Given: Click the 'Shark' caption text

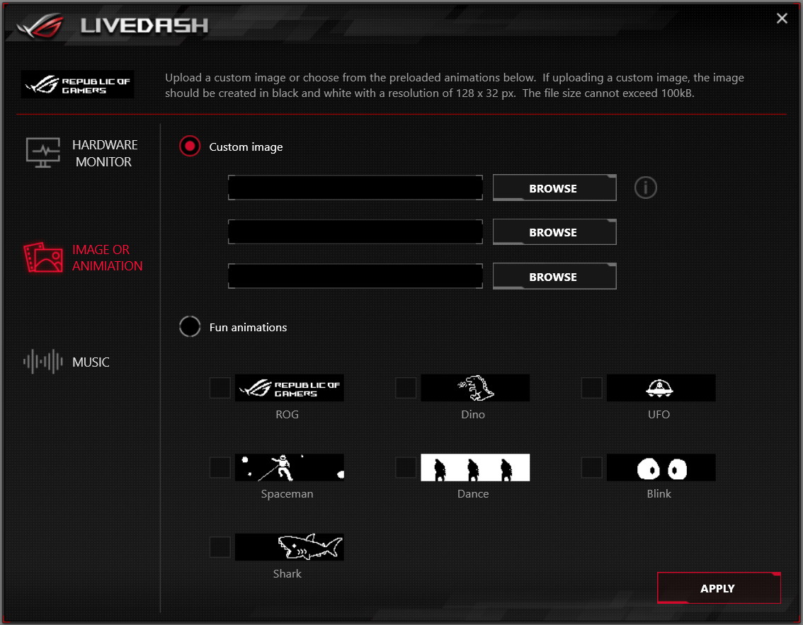Looking at the screenshot, I should [287, 574].
